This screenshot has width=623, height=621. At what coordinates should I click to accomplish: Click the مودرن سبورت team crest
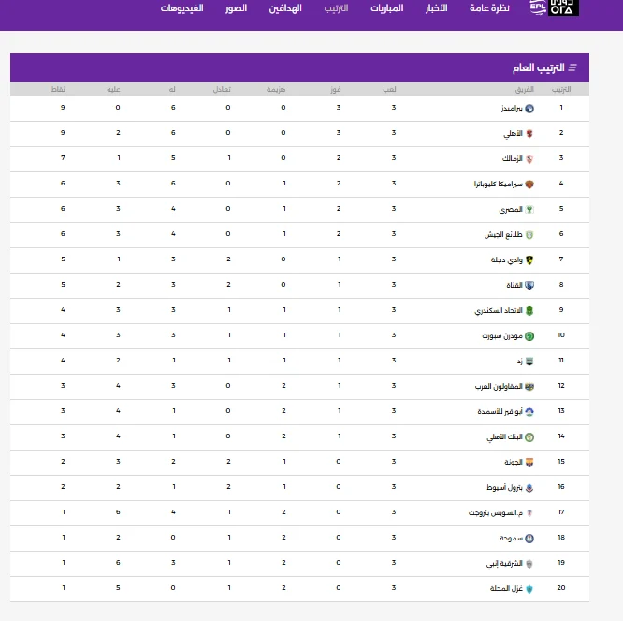point(529,336)
